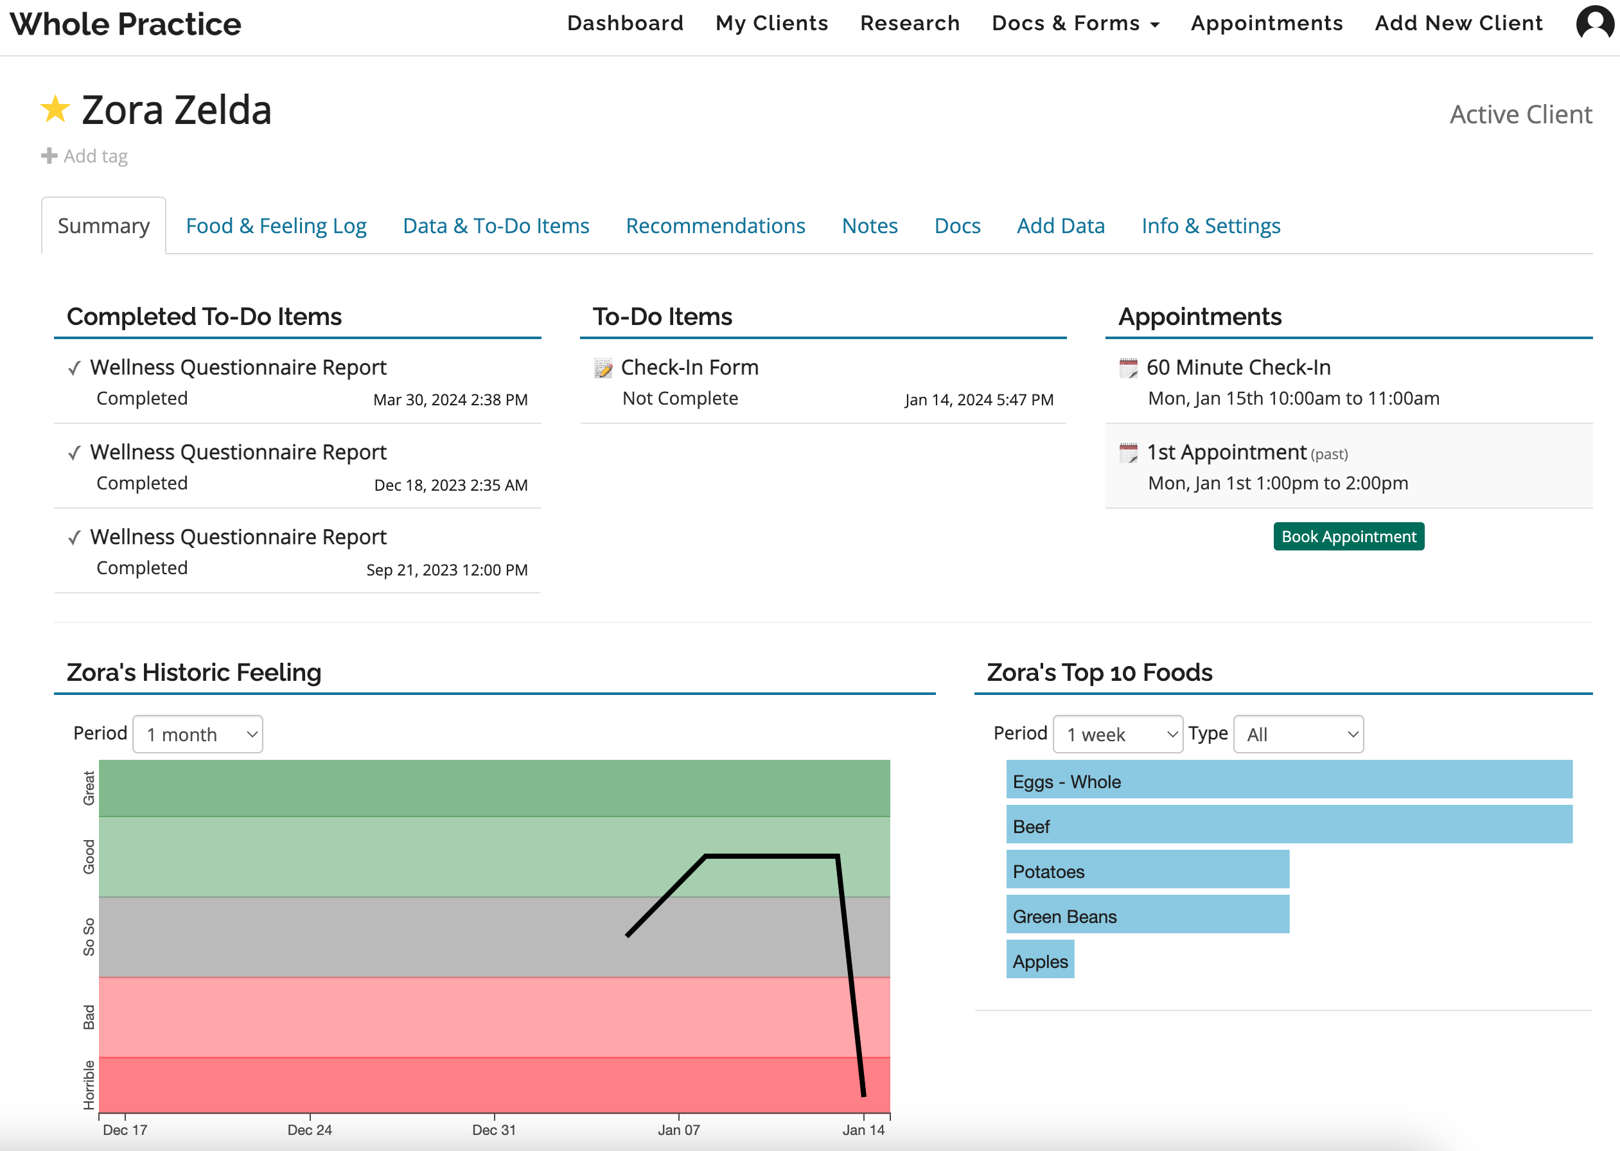Open the Recommendations tab
The image size is (1620, 1151).
(x=715, y=226)
